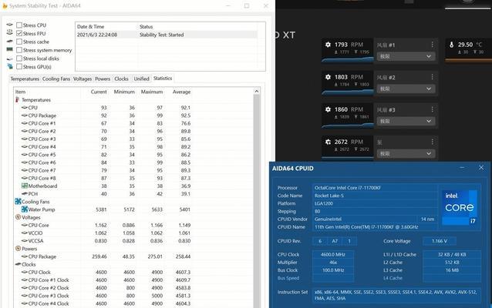Open the fan #3 mode dropdown
492x308 pixels.
pyautogui.click(x=406, y=121)
